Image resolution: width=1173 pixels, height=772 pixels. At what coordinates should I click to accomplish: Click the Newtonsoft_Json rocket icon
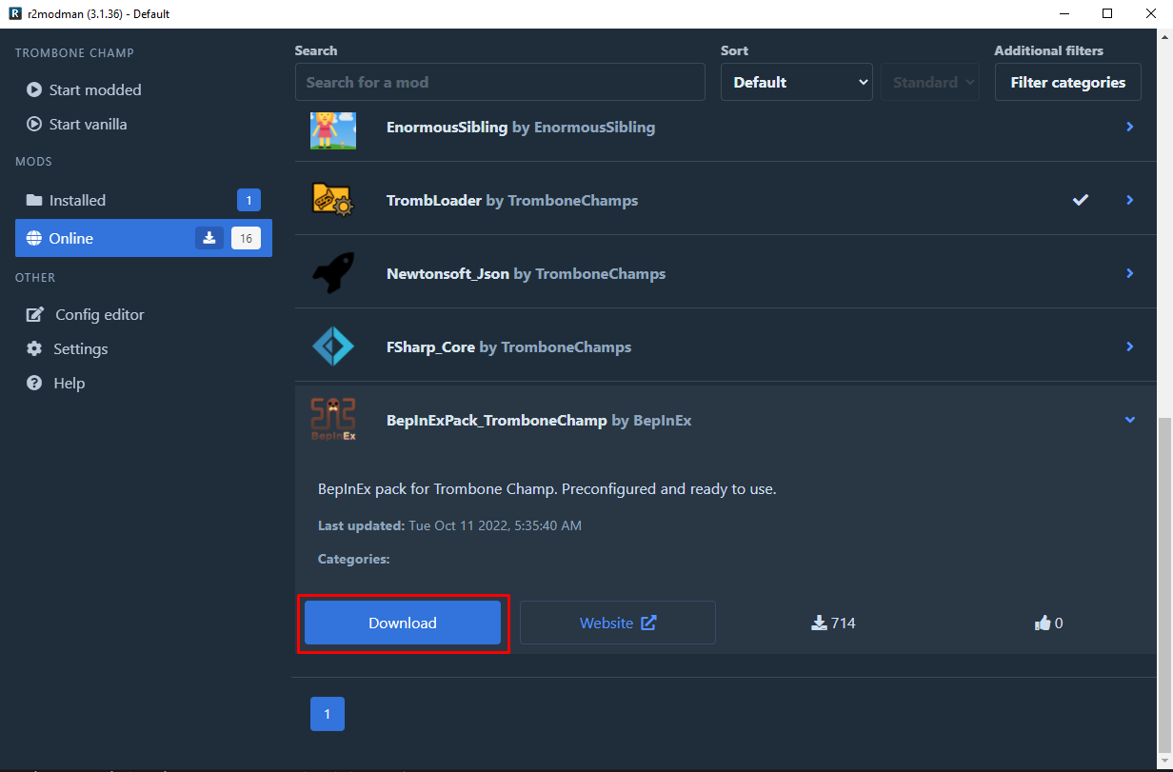[x=333, y=273]
